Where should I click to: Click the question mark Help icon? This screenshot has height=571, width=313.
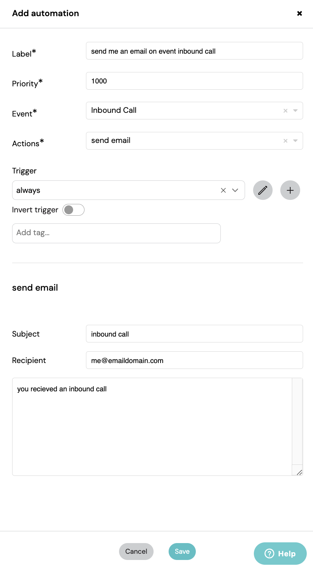pos(269,553)
